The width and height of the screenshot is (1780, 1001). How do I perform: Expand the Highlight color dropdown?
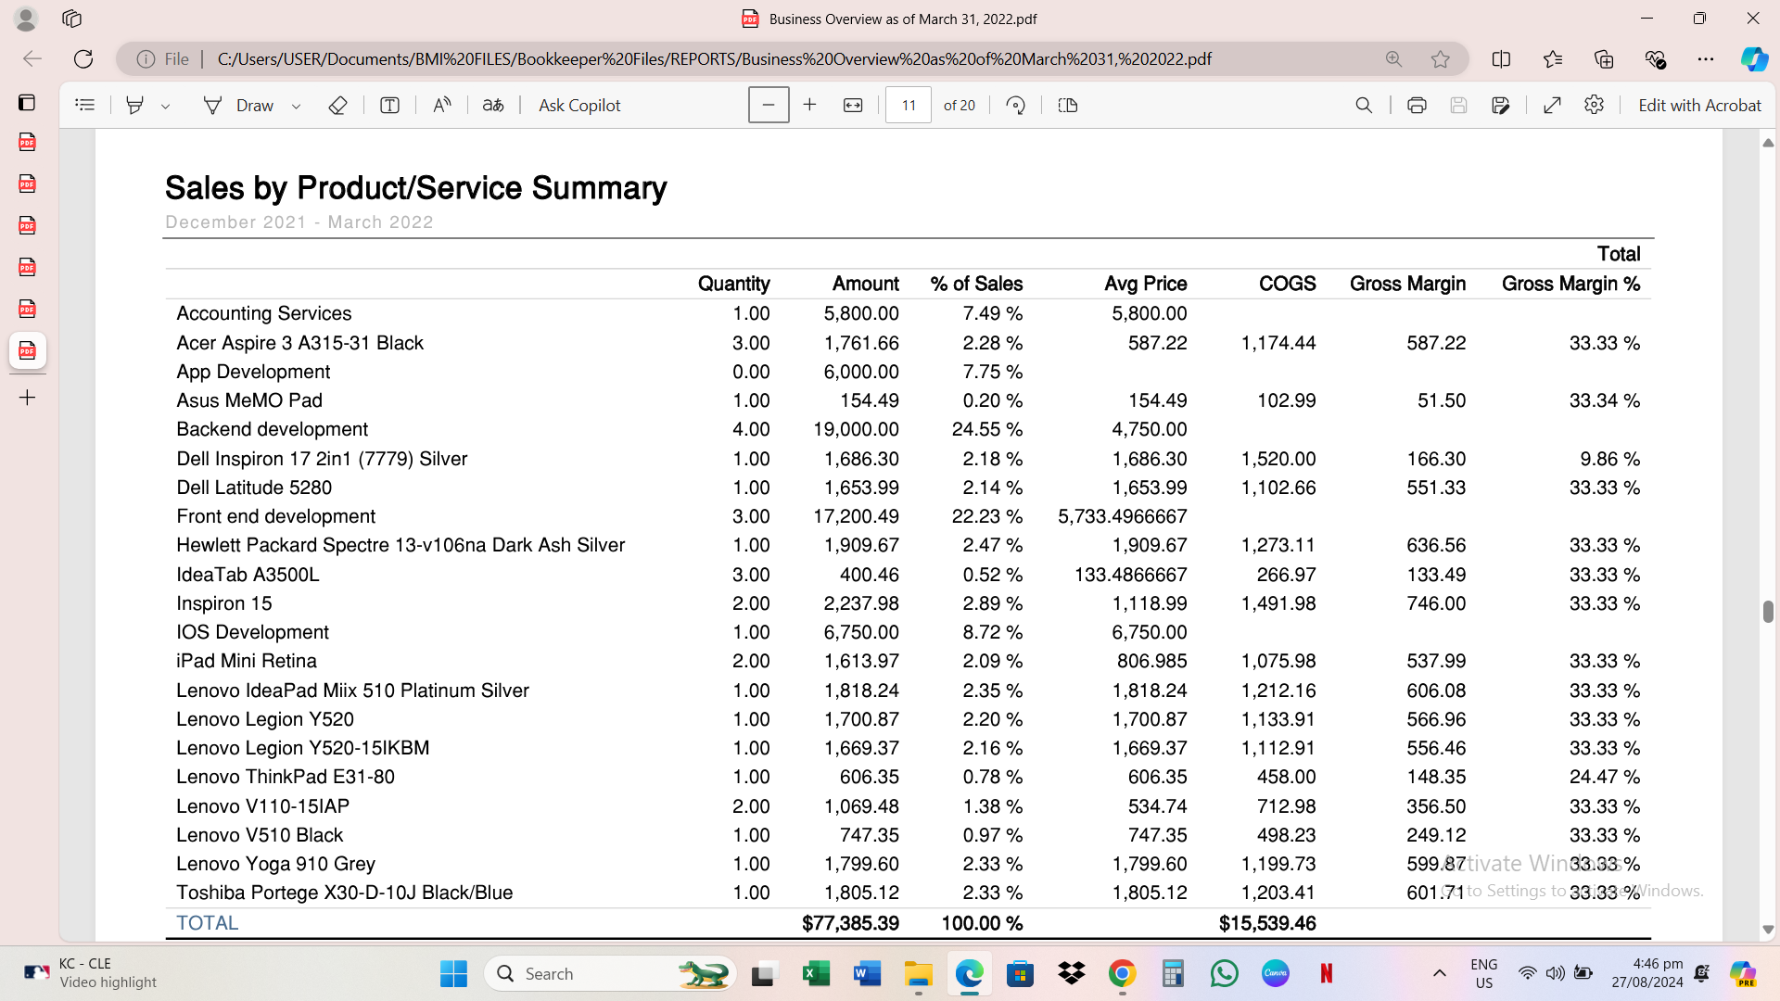coord(165,106)
